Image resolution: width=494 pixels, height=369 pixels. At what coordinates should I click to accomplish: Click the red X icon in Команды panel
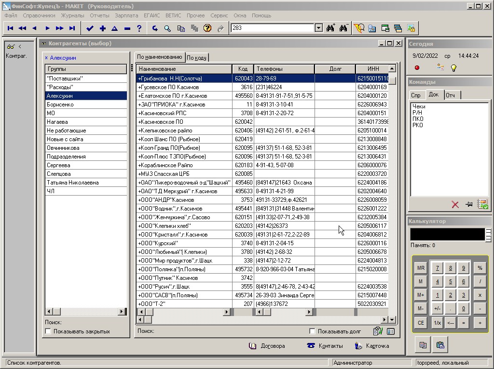[x=455, y=205]
